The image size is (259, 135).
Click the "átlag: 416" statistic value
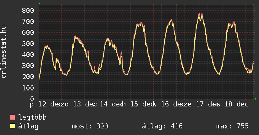coord(162,127)
